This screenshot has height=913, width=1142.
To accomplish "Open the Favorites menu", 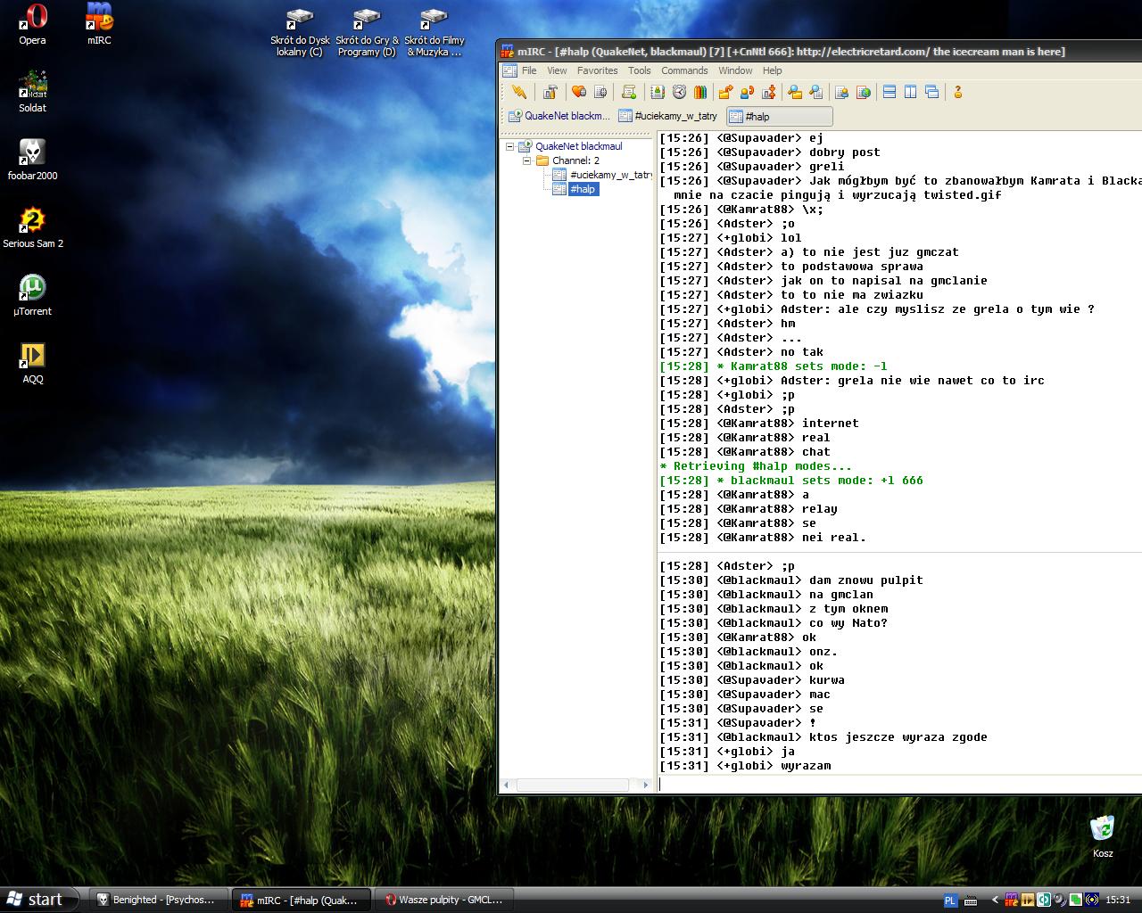I will (597, 70).
